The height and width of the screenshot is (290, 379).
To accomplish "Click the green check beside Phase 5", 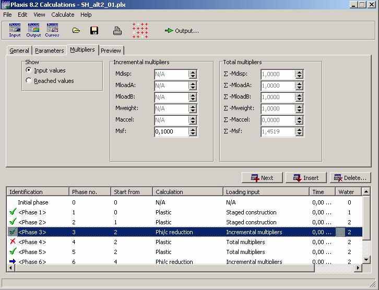I will [x=13, y=251].
